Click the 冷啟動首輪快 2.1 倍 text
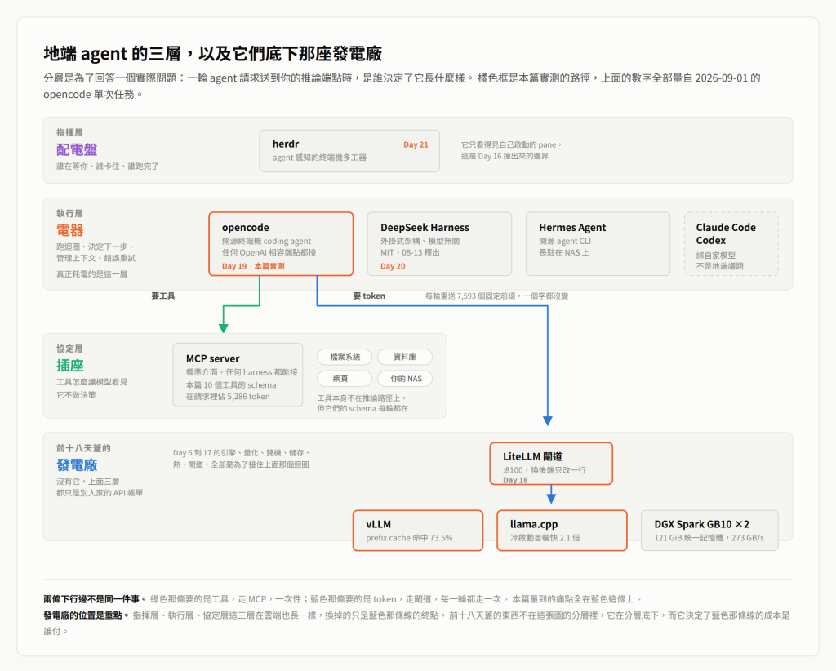 (545, 538)
